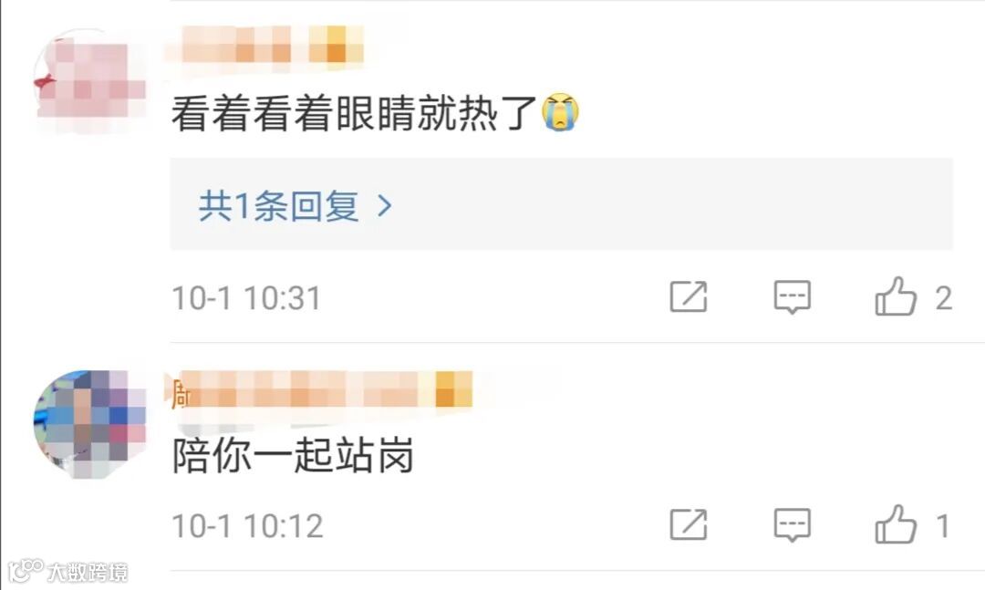This screenshot has width=985, height=590.
Task: Open the second commenter's username
Action: [321, 389]
